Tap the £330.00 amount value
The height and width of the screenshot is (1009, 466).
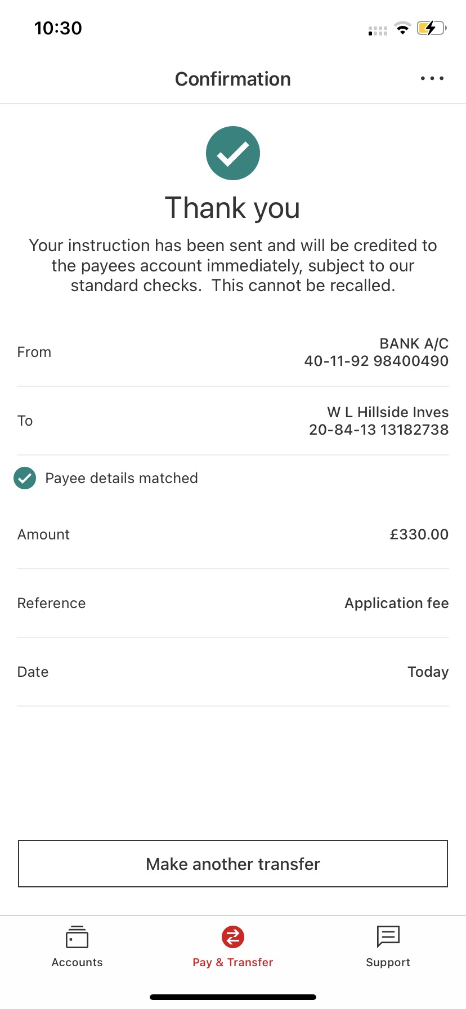click(419, 534)
